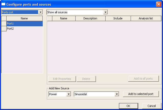Sort sources by Name column header

point(64,18)
